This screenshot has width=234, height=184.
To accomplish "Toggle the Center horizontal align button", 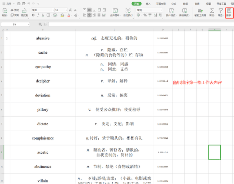I will coord(89,15).
